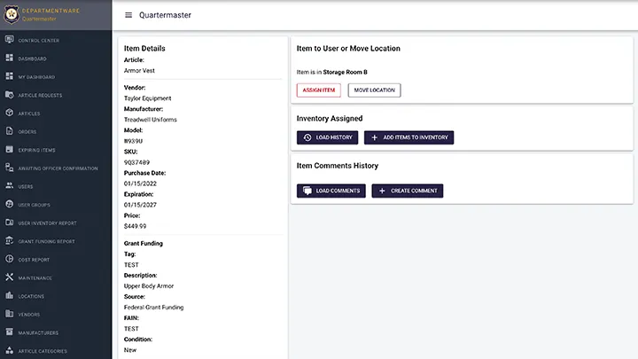Click the Control Center monitor icon
The height and width of the screenshot is (359, 638).
(x=10, y=40)
